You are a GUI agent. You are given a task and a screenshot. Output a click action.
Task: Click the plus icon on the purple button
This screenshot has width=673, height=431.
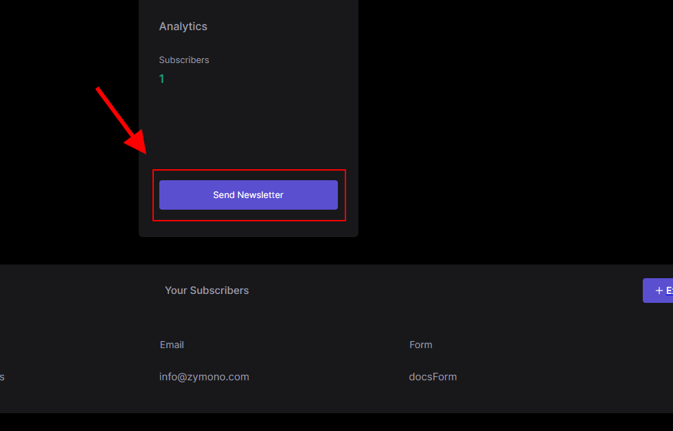(x=659, y=291)
